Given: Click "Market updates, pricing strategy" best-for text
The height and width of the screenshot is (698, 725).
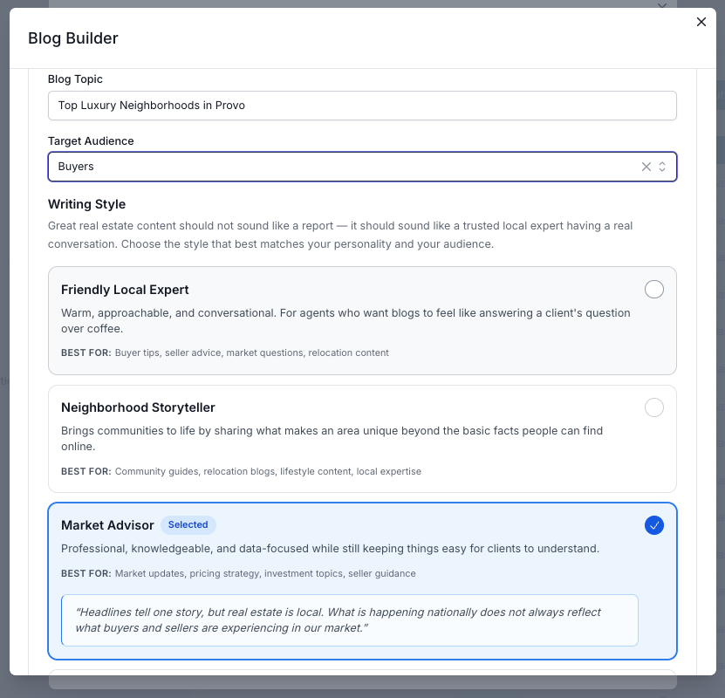Looking at the screenshot, I should pyautogui.click(x=265, y=573).
